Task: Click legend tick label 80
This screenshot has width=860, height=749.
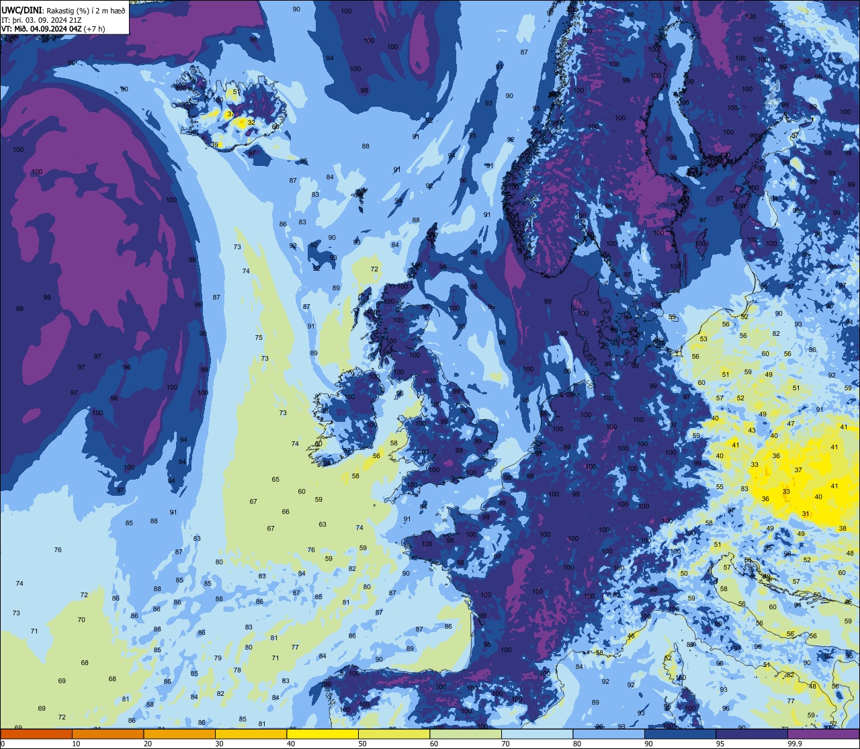Action: [x=577, y=743]
